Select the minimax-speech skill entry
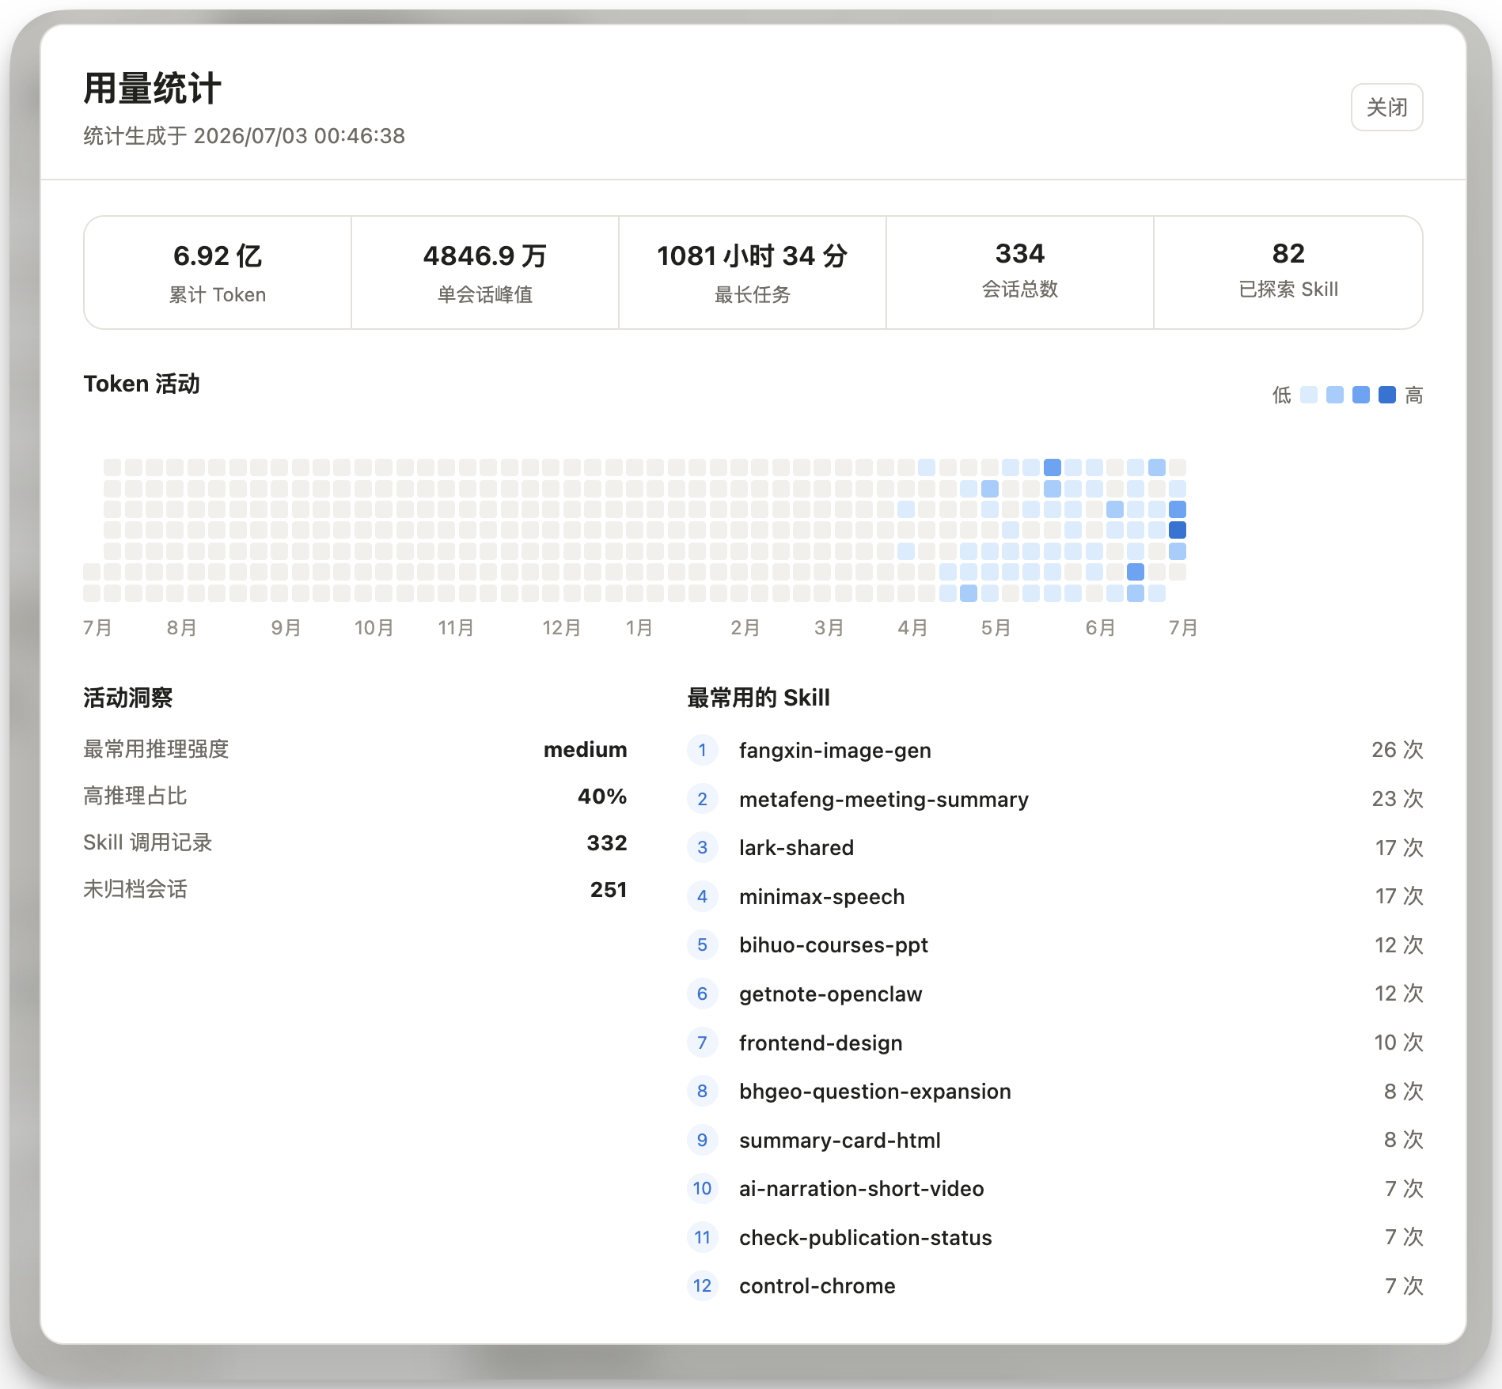 (x=1055, y=896)
